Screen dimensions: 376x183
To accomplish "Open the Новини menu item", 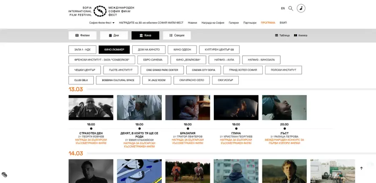I will click(x=192, y=23).
